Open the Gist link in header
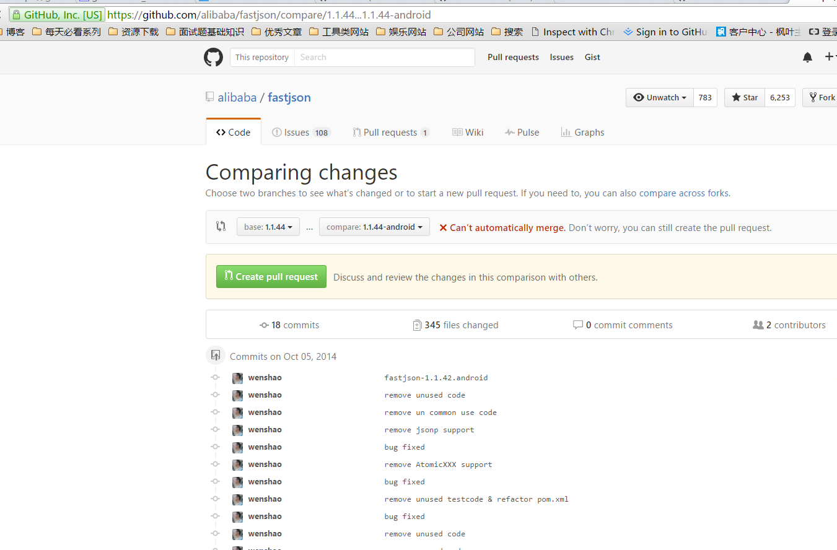The height and width of the screenshot is (550, 837). (x=592, y=58)
